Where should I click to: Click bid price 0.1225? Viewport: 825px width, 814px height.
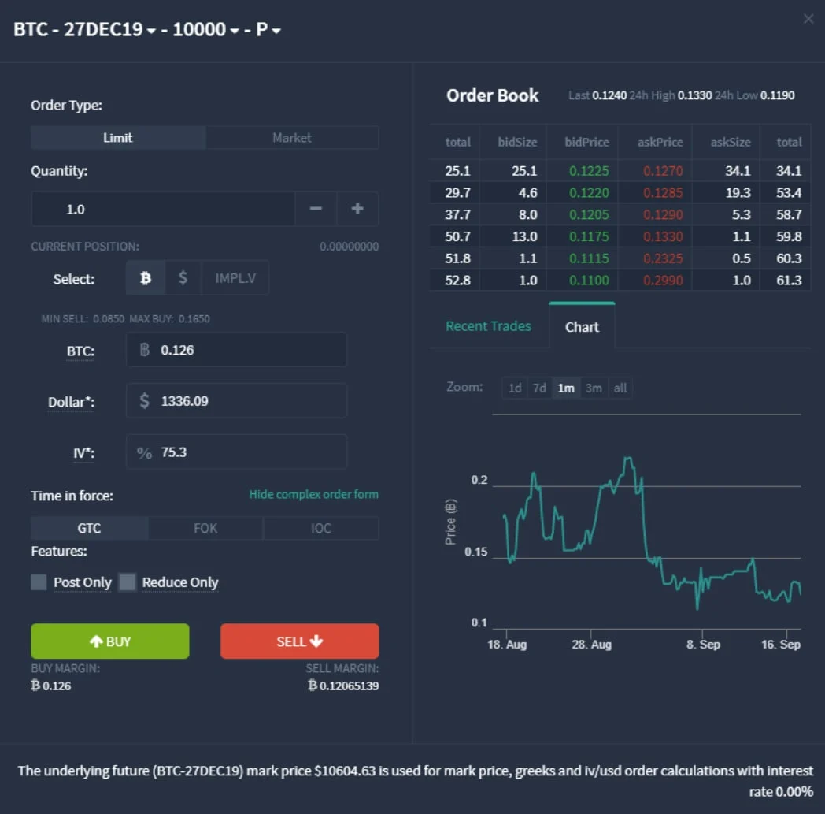point(589,171)
